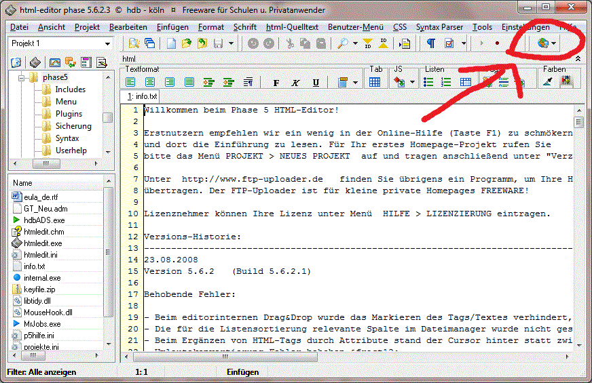Open the CSS menu
Image resolution: width=592 pixels, height=383 pixels.
tap(400, 27)
